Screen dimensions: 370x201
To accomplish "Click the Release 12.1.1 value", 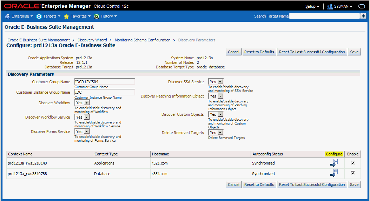I will (82, 62).
